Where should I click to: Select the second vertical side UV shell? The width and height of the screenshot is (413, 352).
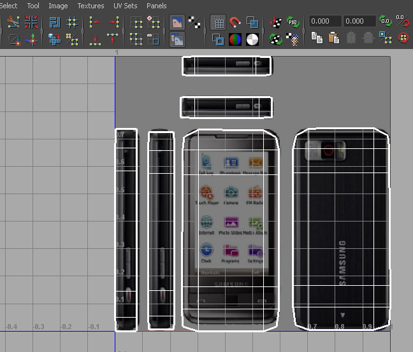click(161, 230)
